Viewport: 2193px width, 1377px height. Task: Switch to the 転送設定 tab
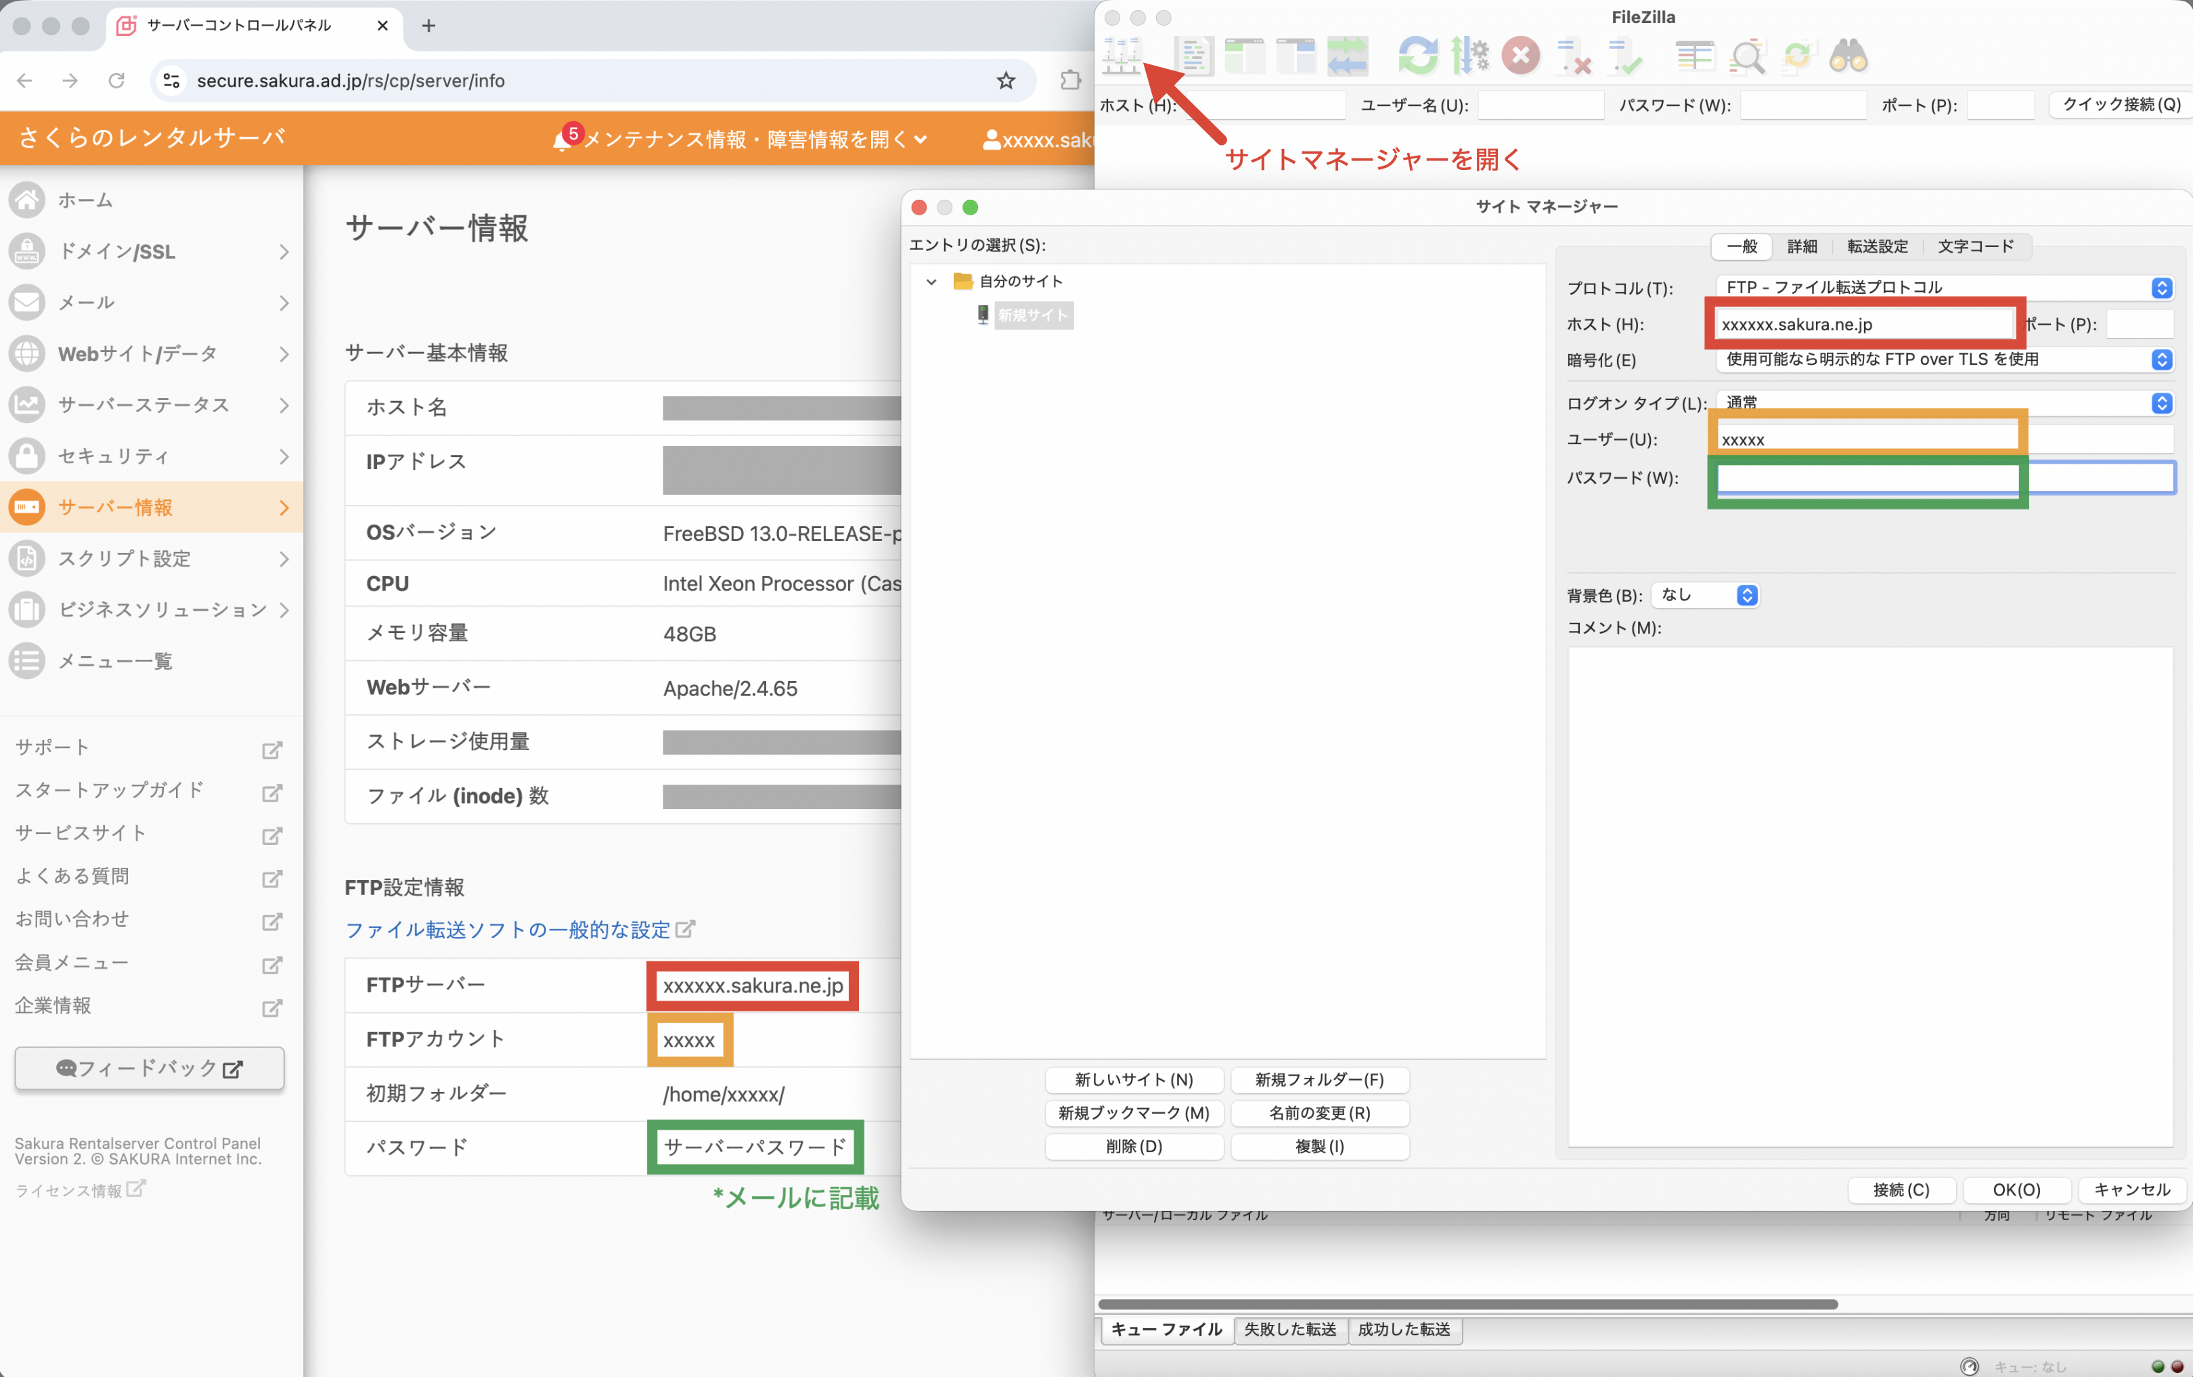click(x=1877, y=247)
